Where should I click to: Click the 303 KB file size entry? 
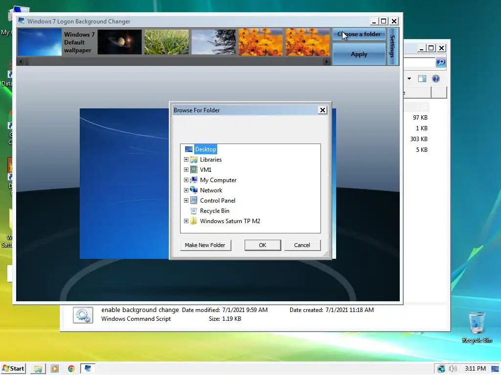[419, 139]
